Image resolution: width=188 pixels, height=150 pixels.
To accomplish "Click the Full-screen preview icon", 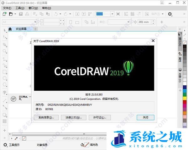I will (x=118, y=14).
